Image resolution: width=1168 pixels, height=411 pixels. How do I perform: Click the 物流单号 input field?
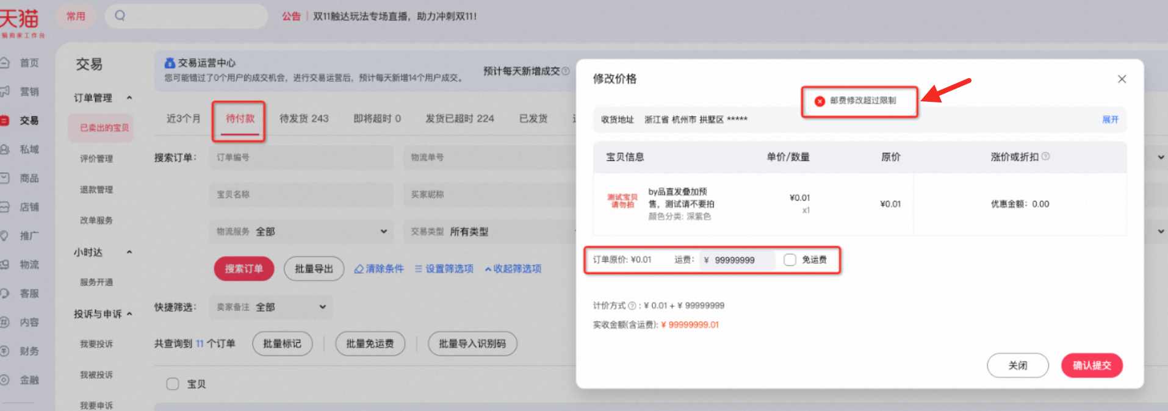[x=491, y=157]
